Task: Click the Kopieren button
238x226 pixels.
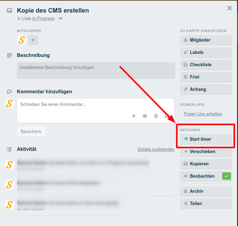Action: (206, 164)
